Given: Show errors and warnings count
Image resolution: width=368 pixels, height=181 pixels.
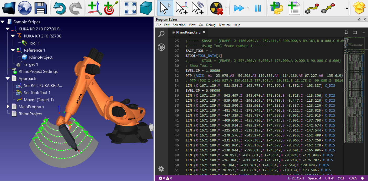Looking at the screenshot, I should [166, 178].
